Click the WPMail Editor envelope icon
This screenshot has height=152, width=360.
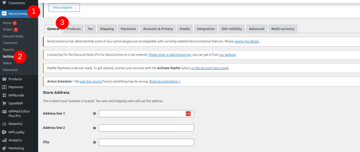pos(4,111)
